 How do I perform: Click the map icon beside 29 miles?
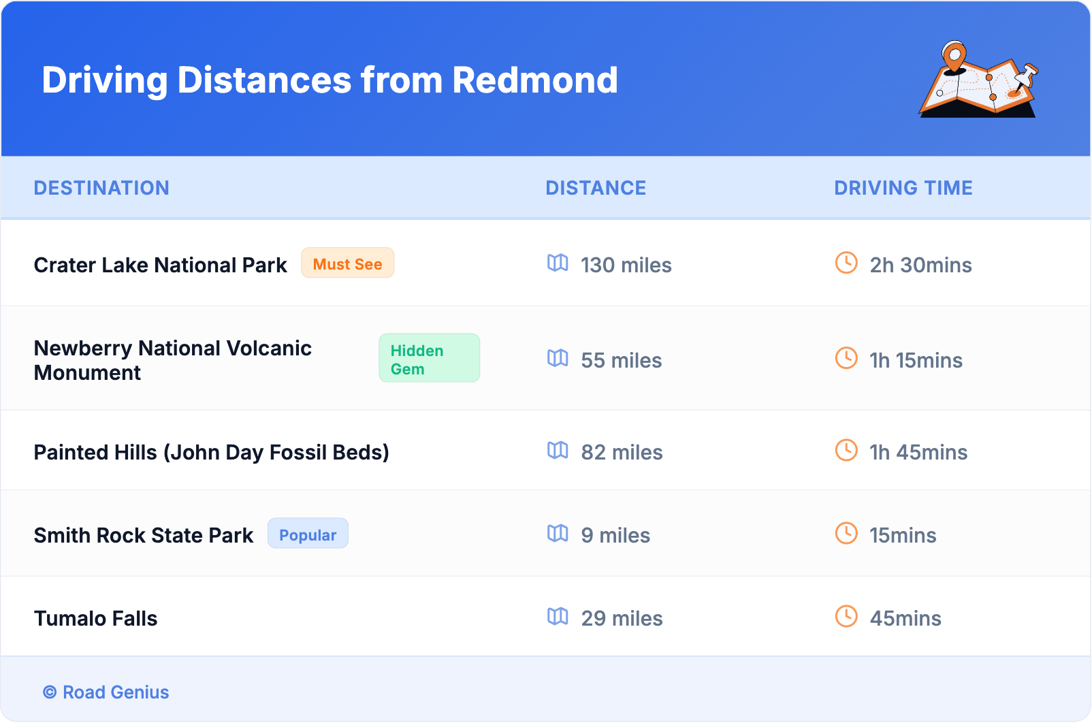tap(558, 617)
